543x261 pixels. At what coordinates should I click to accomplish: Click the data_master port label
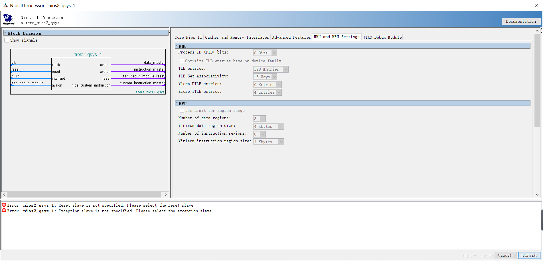click(154, 62)
